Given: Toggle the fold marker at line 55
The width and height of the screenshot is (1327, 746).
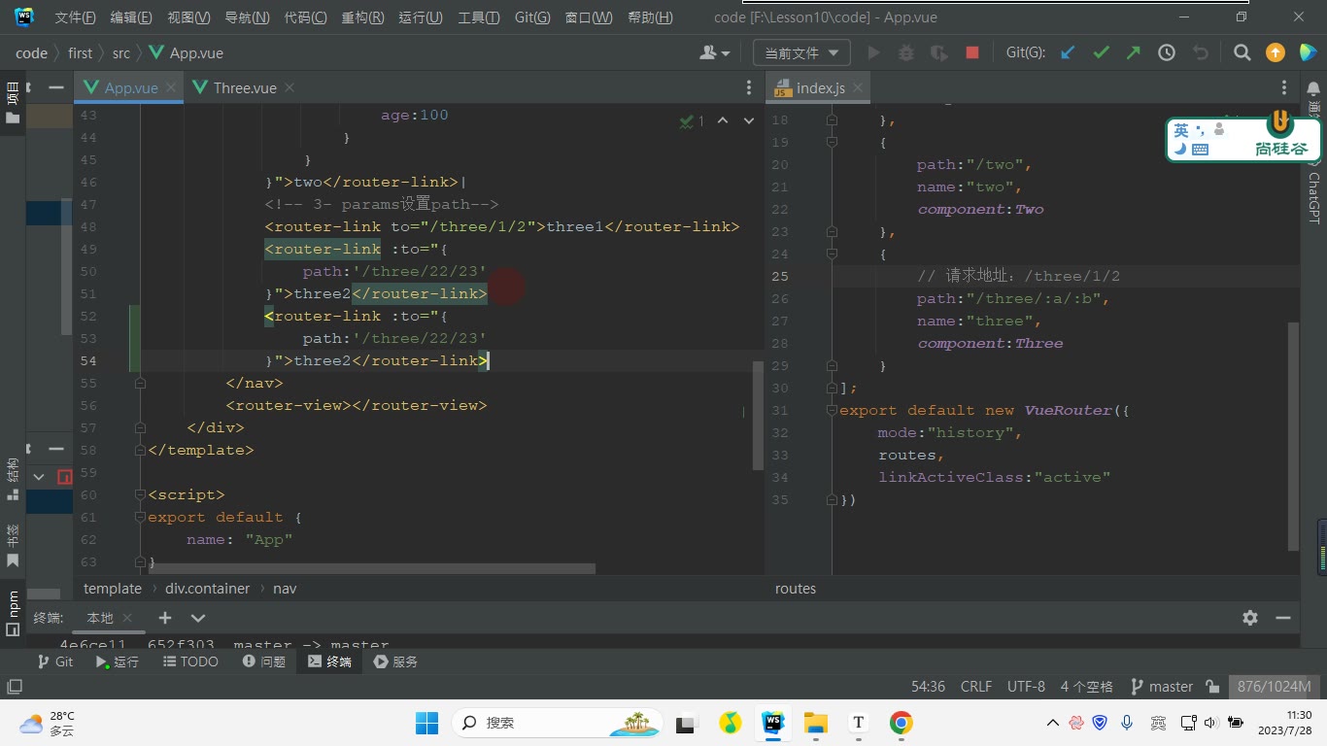Looking at the screenshot, I should (140, 383).
